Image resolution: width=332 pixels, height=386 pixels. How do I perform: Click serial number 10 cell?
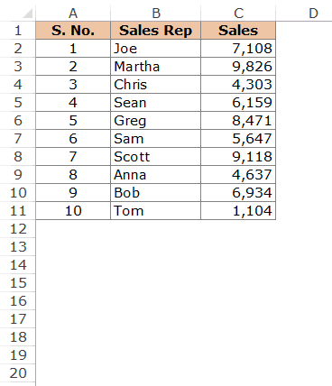[73, 211]
